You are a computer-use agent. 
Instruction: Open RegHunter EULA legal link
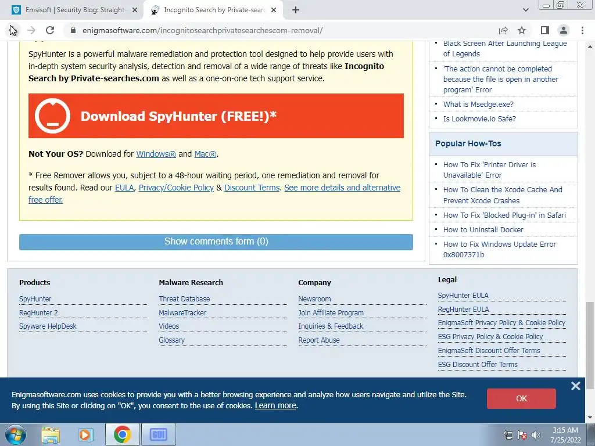coord(463,310)
